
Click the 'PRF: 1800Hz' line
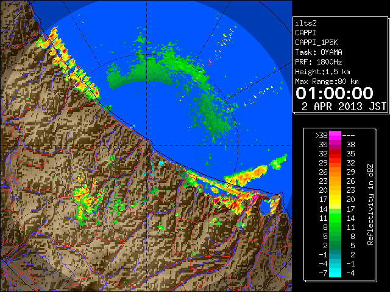[319, 62]
